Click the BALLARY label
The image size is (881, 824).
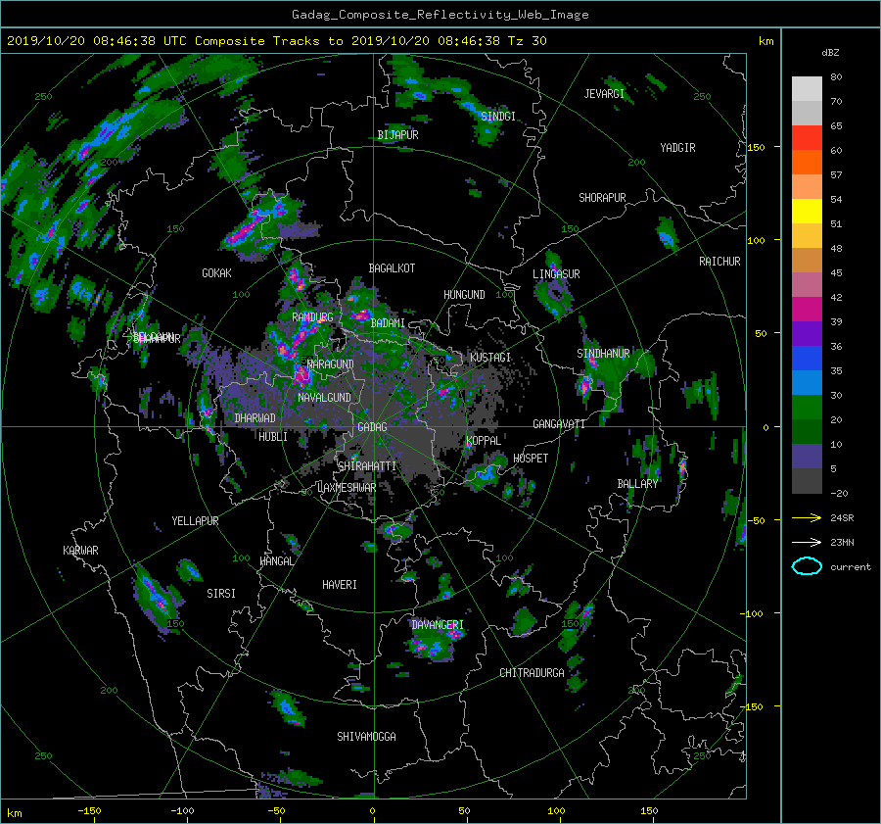click(637, 484)
